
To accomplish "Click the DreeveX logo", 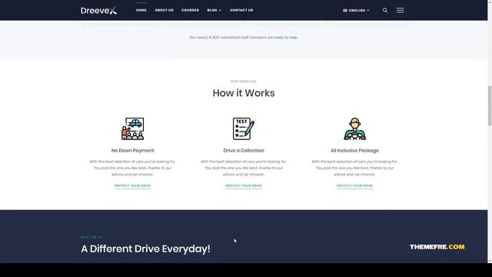I will 99,10.
